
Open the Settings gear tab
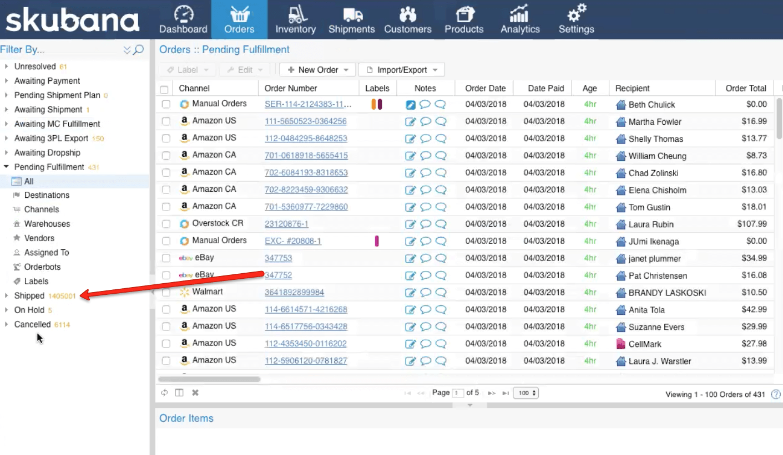(x=576, y=20)
